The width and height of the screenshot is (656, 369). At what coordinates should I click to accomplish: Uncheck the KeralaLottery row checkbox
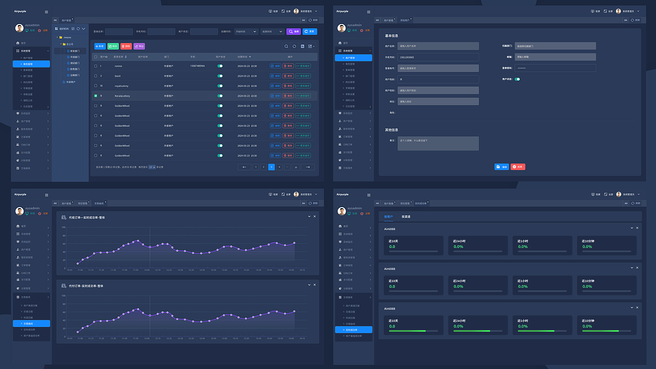[x=95, y=96]
